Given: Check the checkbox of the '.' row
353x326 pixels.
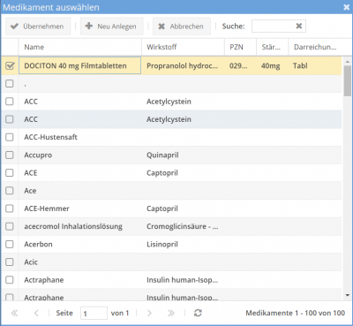Looking at the screenshot, I should click(10, 84).
